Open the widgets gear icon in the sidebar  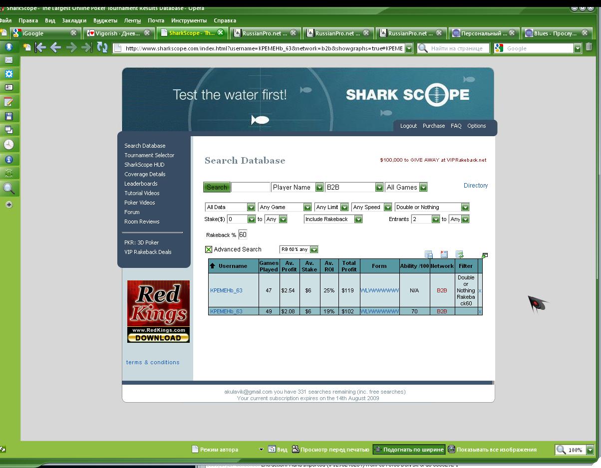click(8, 74)
